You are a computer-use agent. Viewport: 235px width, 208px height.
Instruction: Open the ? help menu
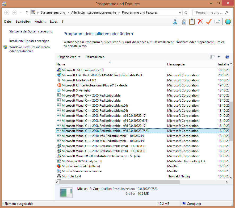pos(63,22)
